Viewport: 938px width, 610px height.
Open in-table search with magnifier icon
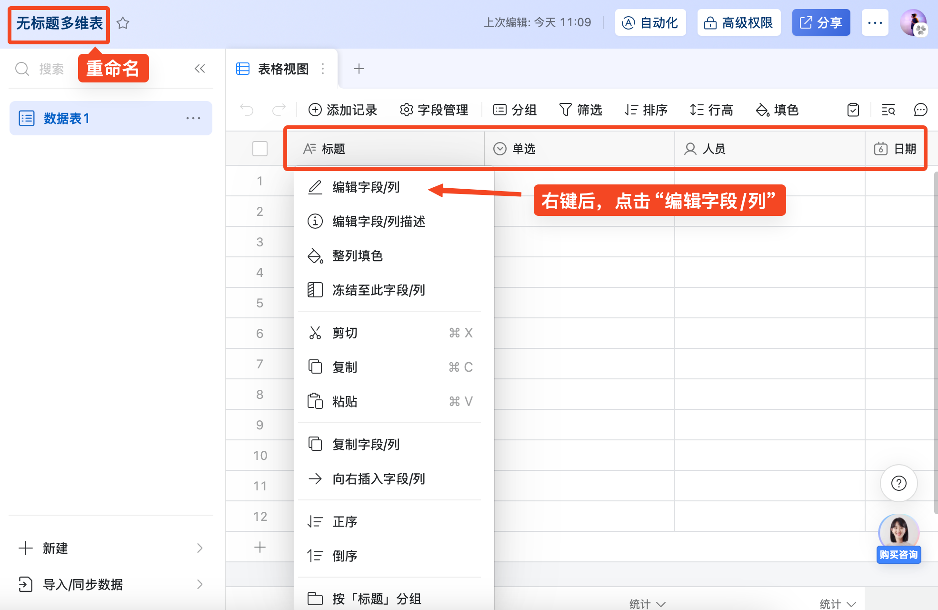[x=888, y=110]
